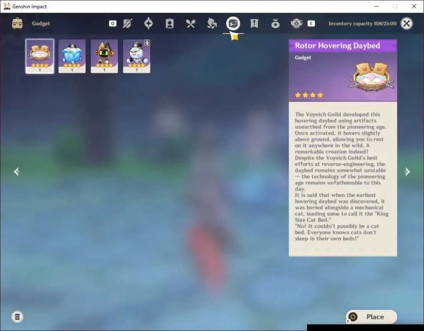Select the blue ice cube gadget thumbnail

72,56
